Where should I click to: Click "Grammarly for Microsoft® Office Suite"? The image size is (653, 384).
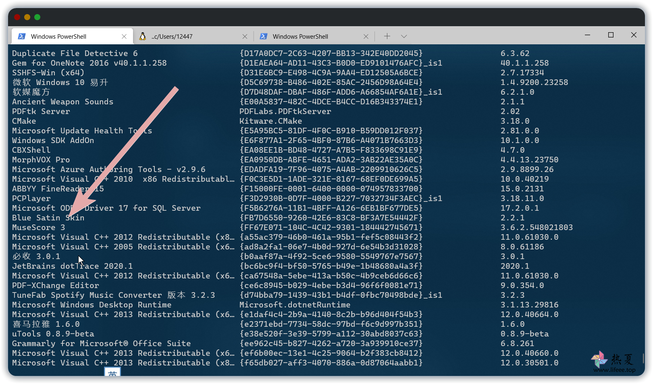(102, 343)
